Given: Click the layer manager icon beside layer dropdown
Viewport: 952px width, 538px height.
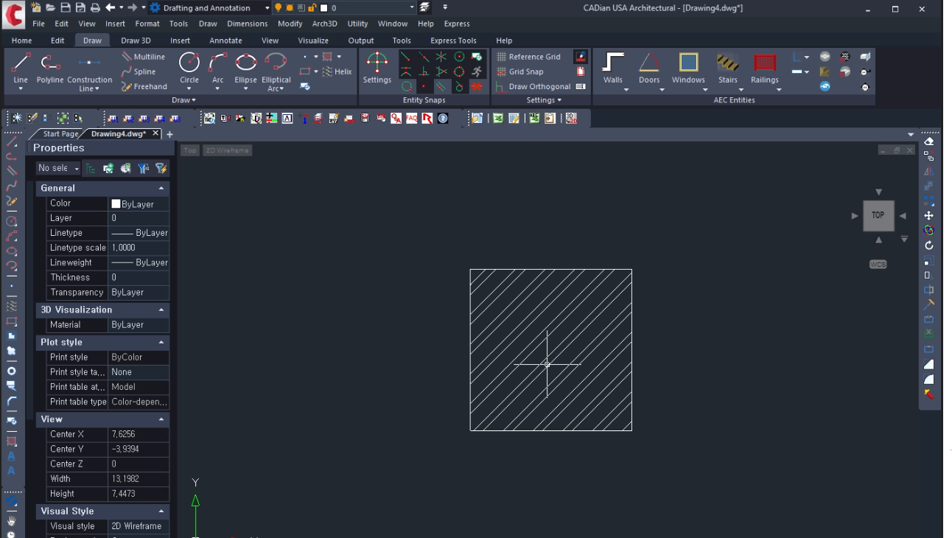Looking at the screenshot, I should pyautogui.click(x=425, y=7).
